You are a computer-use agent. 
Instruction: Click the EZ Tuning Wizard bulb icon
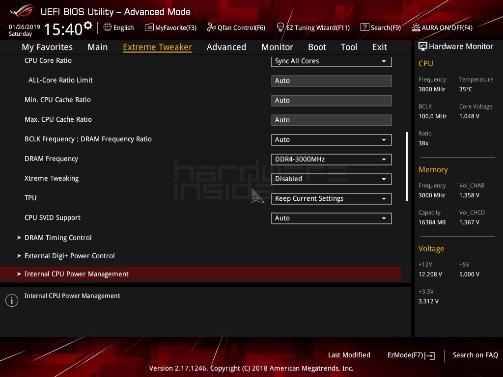(x=280, y=27)
